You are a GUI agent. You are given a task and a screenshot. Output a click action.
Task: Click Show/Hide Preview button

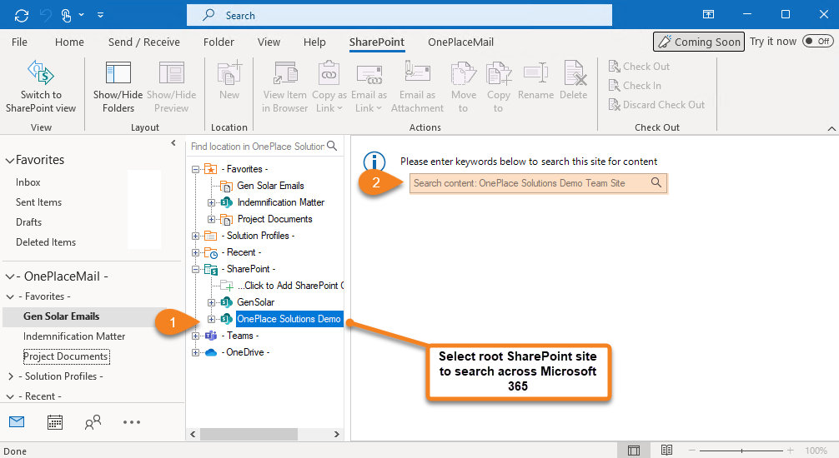click(x=171, y=86)
